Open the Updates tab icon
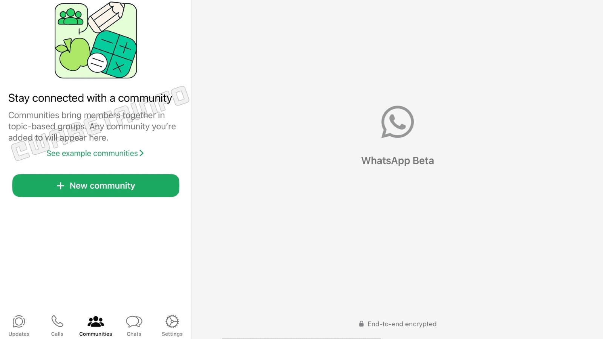This screenshot has height=339, width=603. pos(19,322)
